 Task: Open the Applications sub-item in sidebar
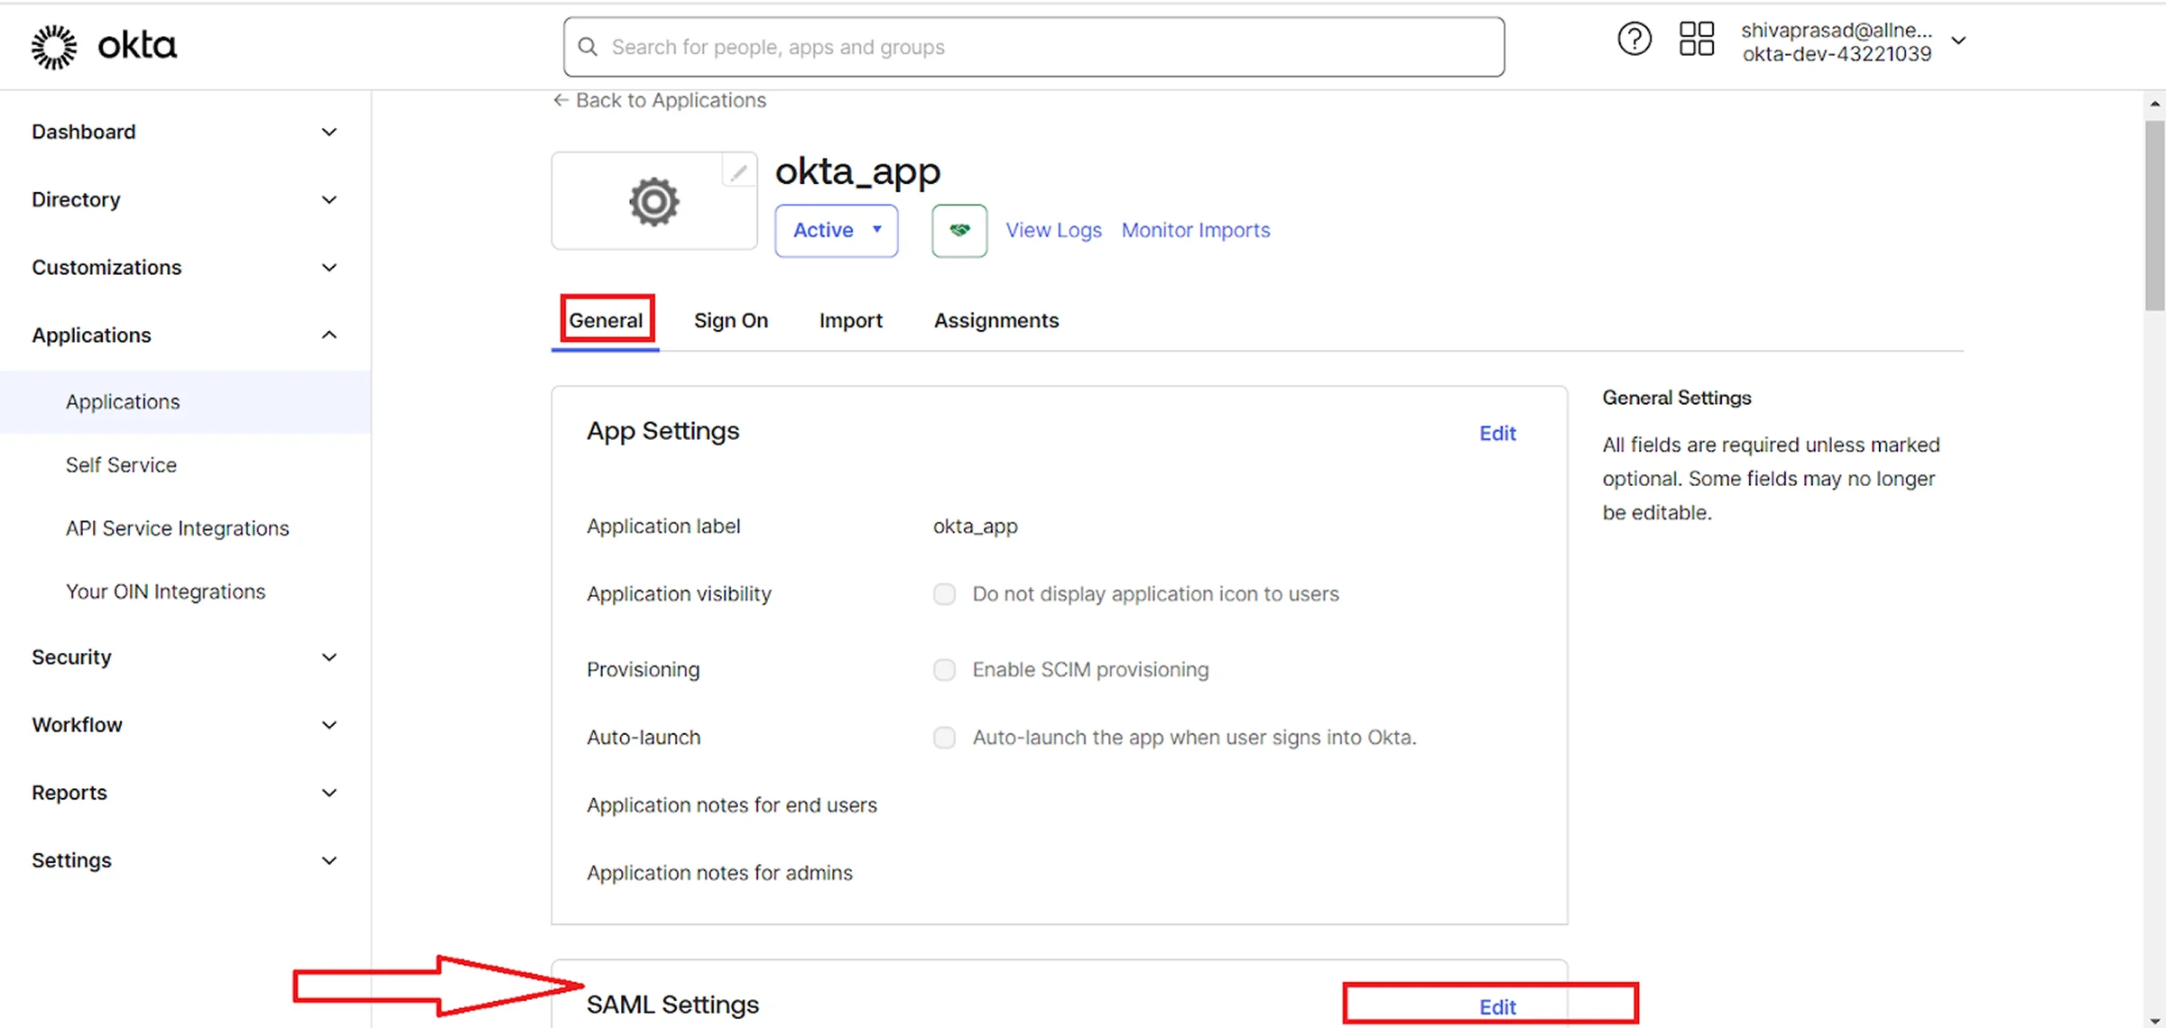coord(185,402)
